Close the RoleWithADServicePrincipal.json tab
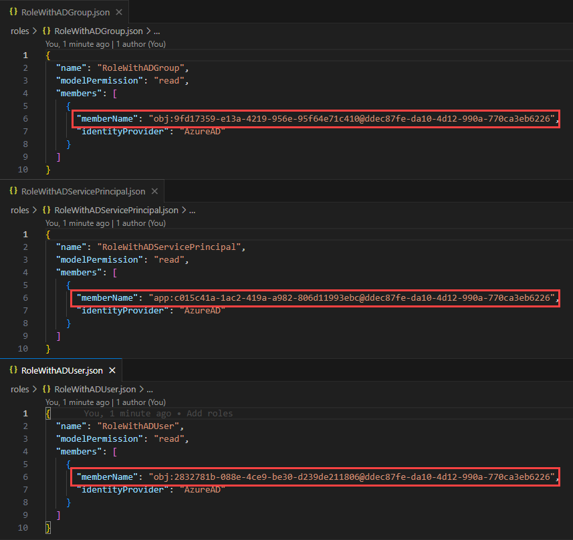Viewport: 573px width, 540px height. tap(154, 191)
